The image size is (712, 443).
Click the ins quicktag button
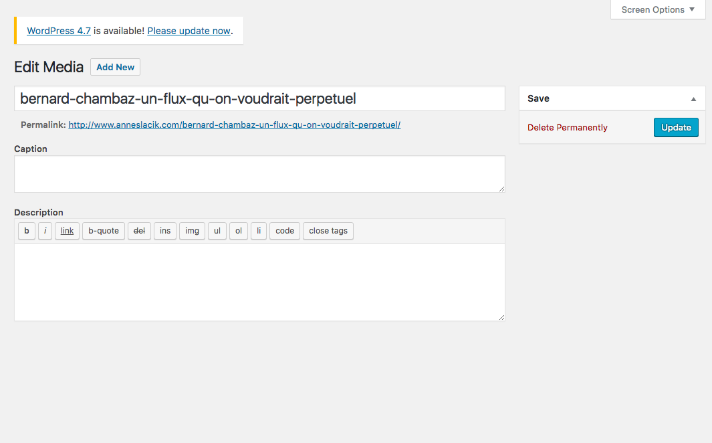(x=165, y=231)
